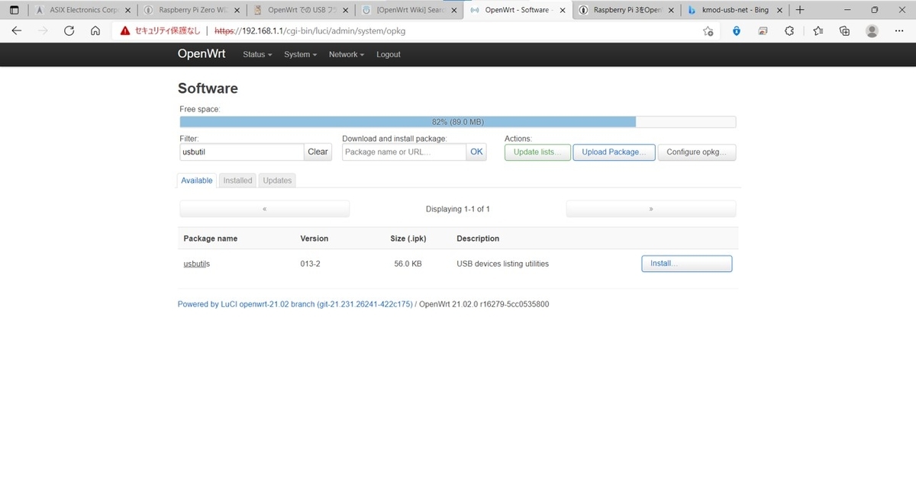The image size is (916, 490).
Task: Click the usbutils package name
Action: [197, 264]
